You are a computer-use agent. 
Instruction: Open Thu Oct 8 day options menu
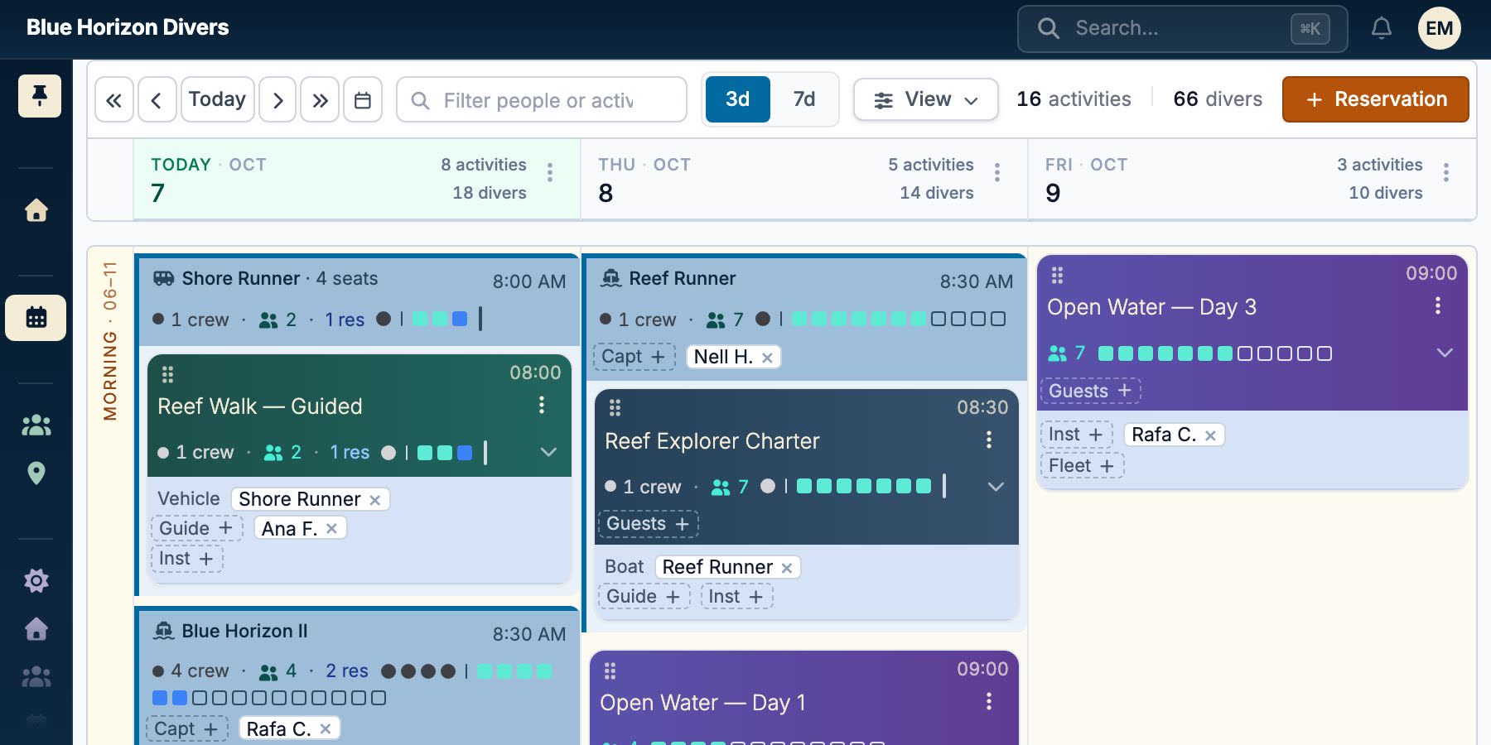click(997, 172)
